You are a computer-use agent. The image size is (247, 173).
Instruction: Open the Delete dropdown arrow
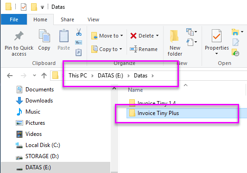(157, 36)
